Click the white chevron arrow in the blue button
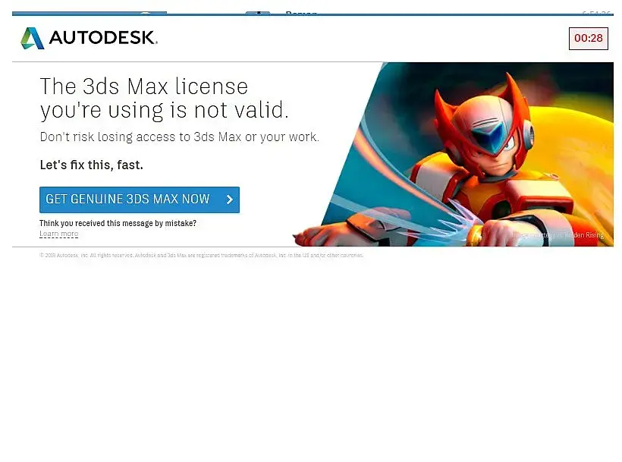This screenshot has width=622, height=462. coord(229,200)
